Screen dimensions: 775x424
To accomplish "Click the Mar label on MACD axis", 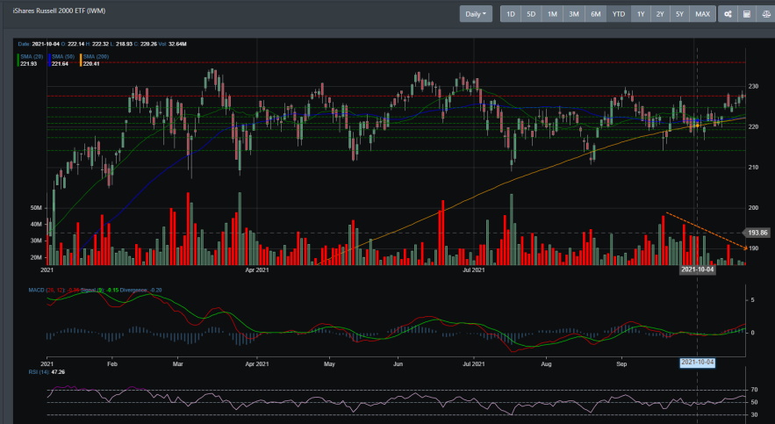I will click(x=177, y=363).
